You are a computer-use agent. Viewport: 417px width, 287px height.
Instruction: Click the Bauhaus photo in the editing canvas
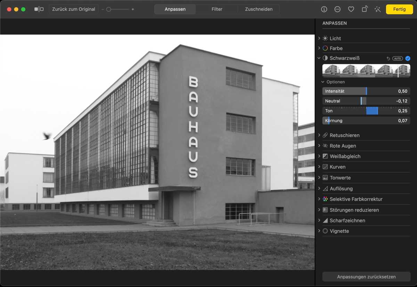157,152
